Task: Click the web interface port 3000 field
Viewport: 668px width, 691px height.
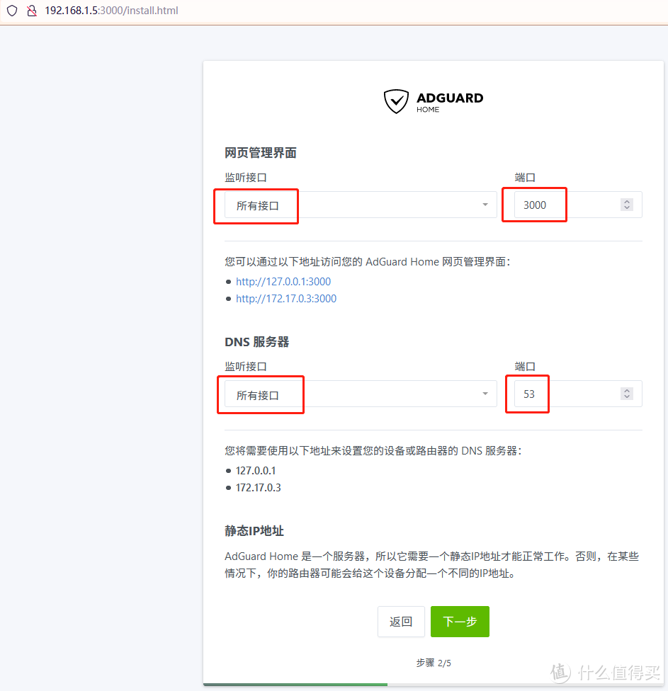Action: point(578,205)
